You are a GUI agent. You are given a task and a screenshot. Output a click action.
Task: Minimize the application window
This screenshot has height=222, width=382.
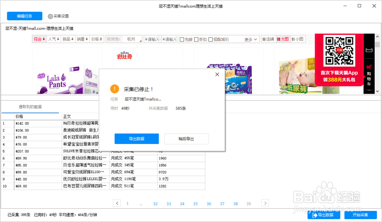click(x=345, y=6)
